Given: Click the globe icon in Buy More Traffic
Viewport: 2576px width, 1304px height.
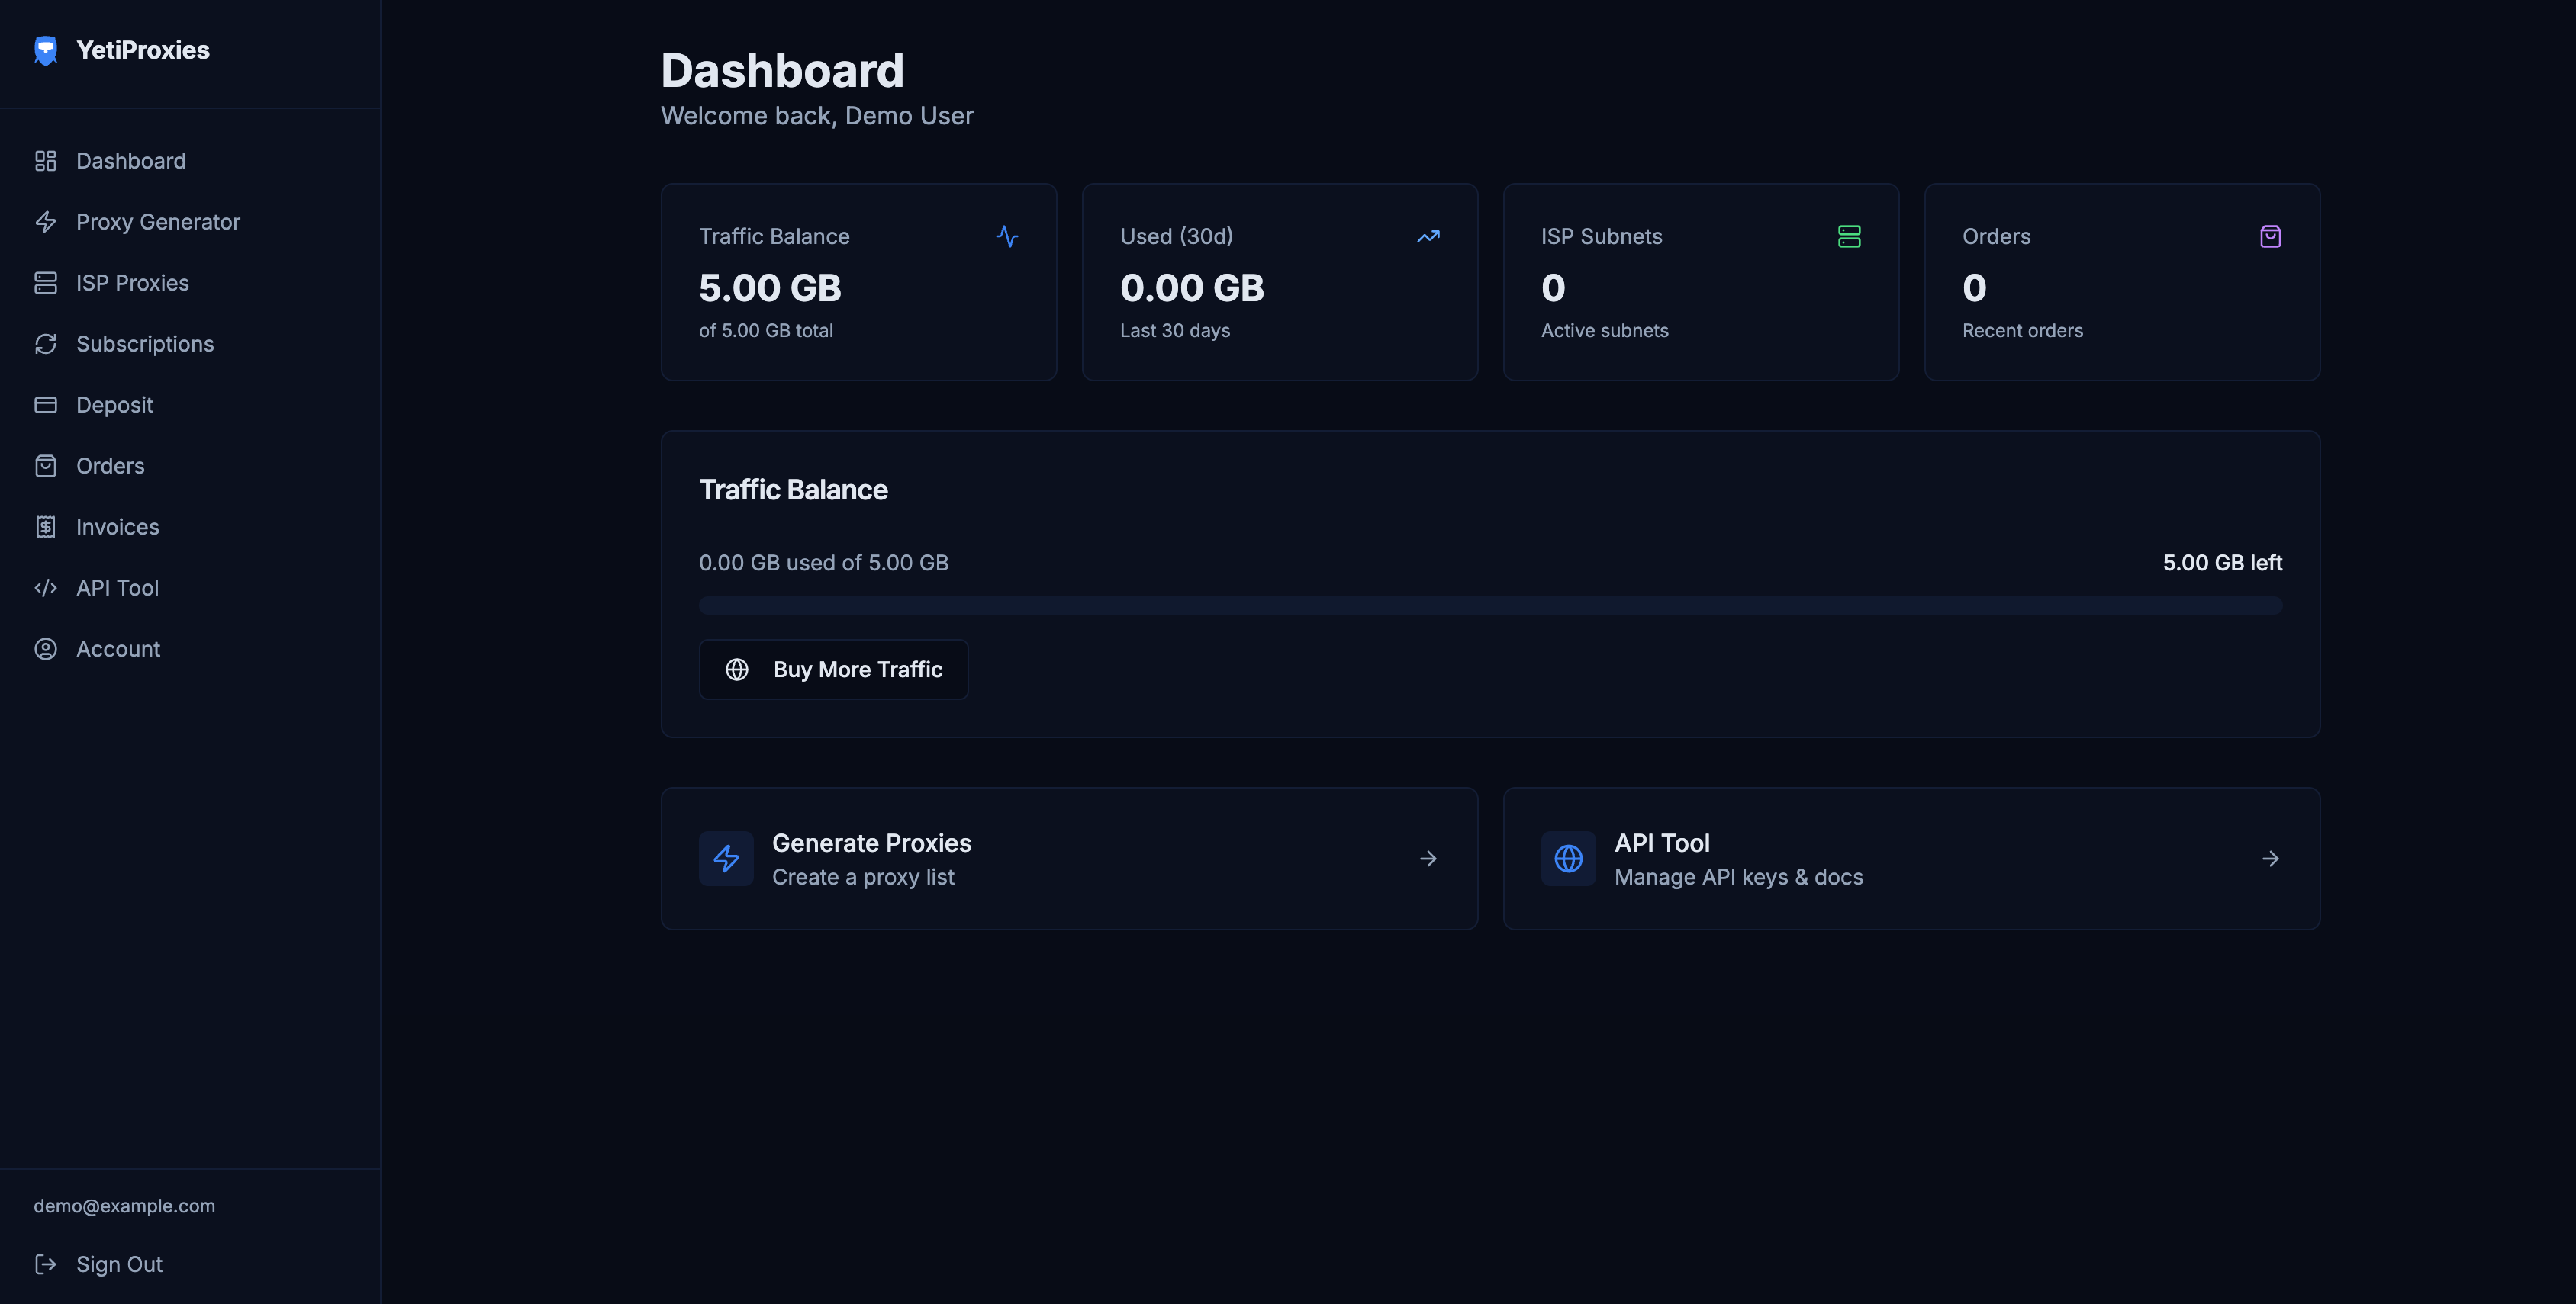Looking at the screenshot, I should coord(737,670).
